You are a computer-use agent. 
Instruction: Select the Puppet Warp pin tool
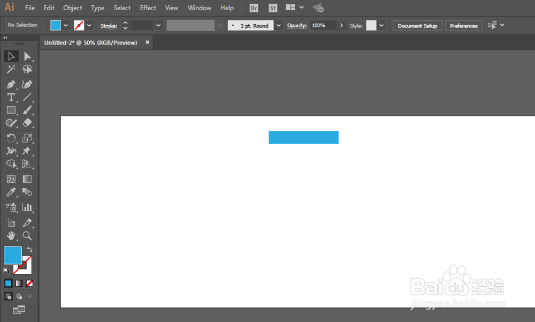coord(27,151)
